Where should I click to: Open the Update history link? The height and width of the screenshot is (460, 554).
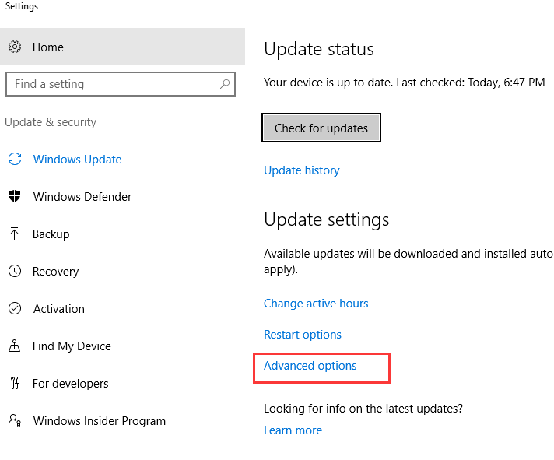[301, 170]
